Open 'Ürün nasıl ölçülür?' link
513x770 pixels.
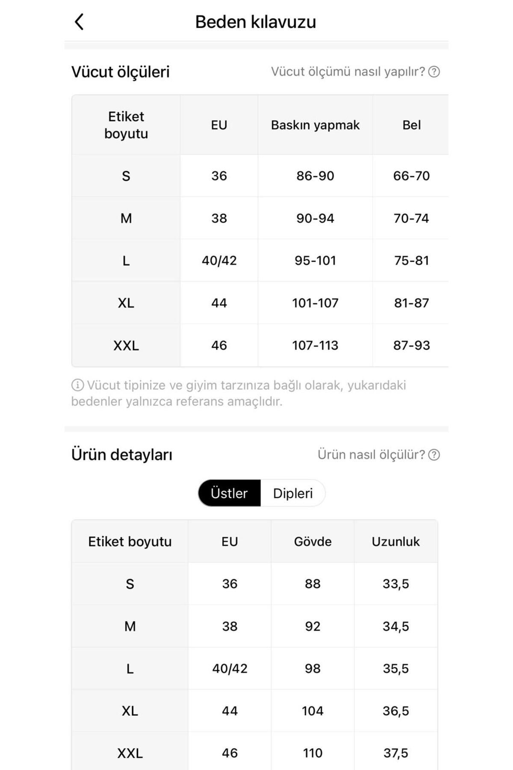(371, 455)
